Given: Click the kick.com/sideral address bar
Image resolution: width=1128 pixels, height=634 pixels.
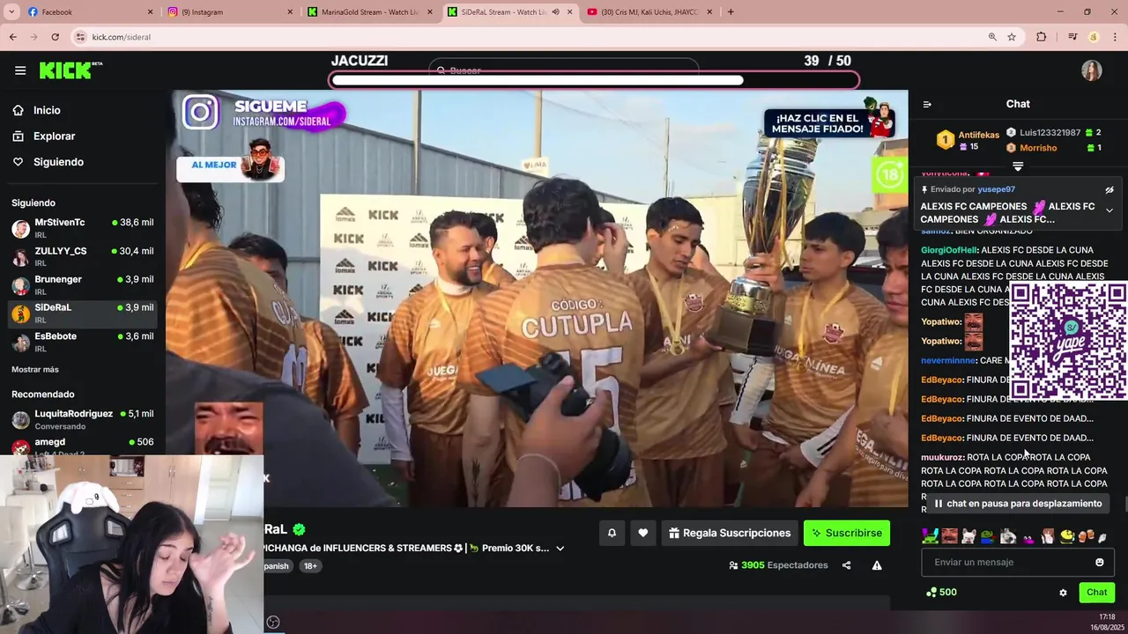Looking at the screenshot, I should 529,37.
